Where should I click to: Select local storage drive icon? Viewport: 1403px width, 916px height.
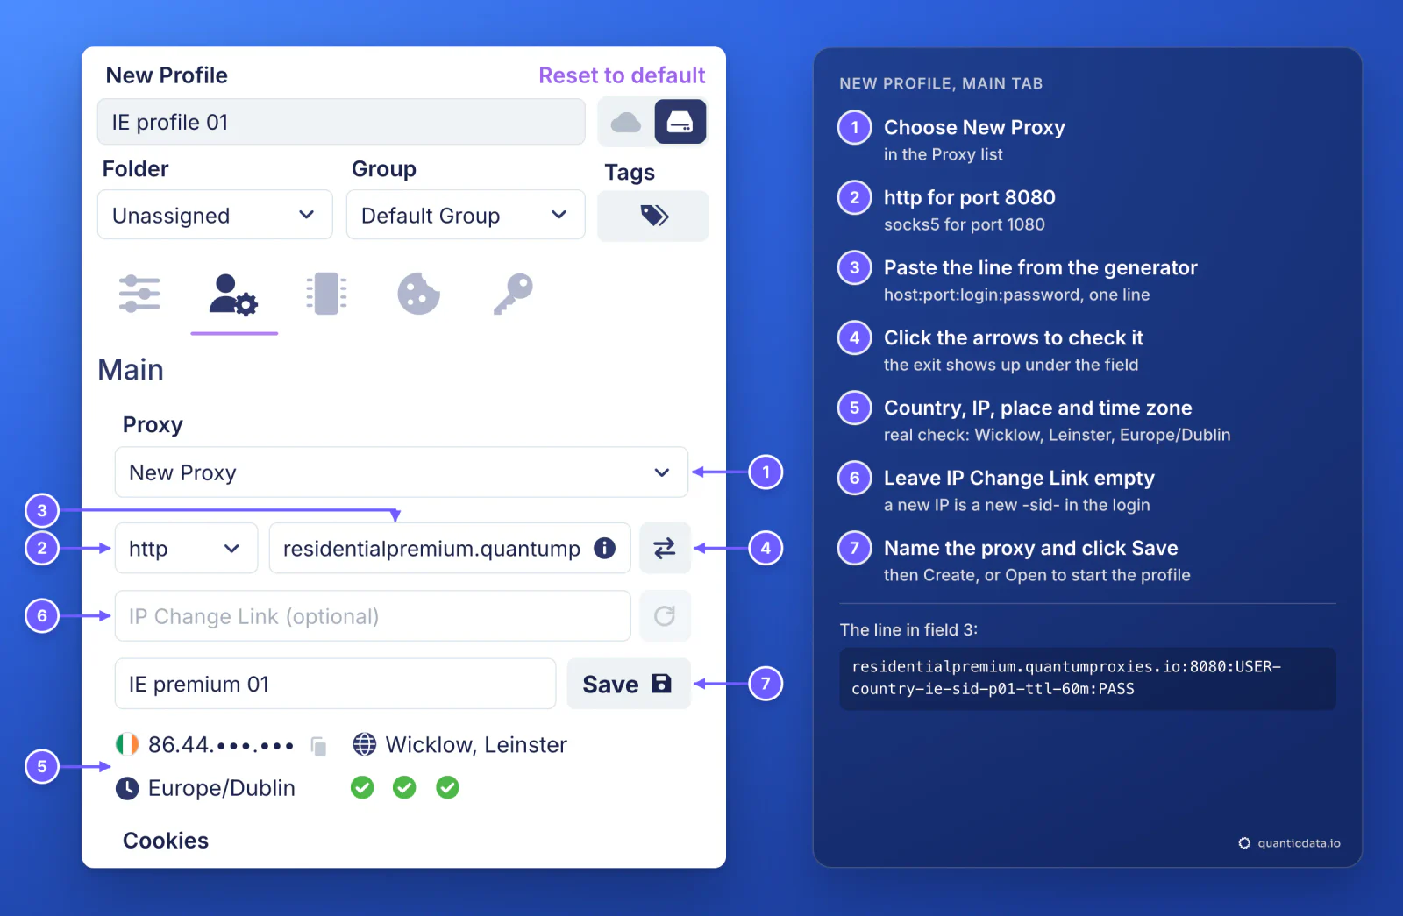click(680, 122)
